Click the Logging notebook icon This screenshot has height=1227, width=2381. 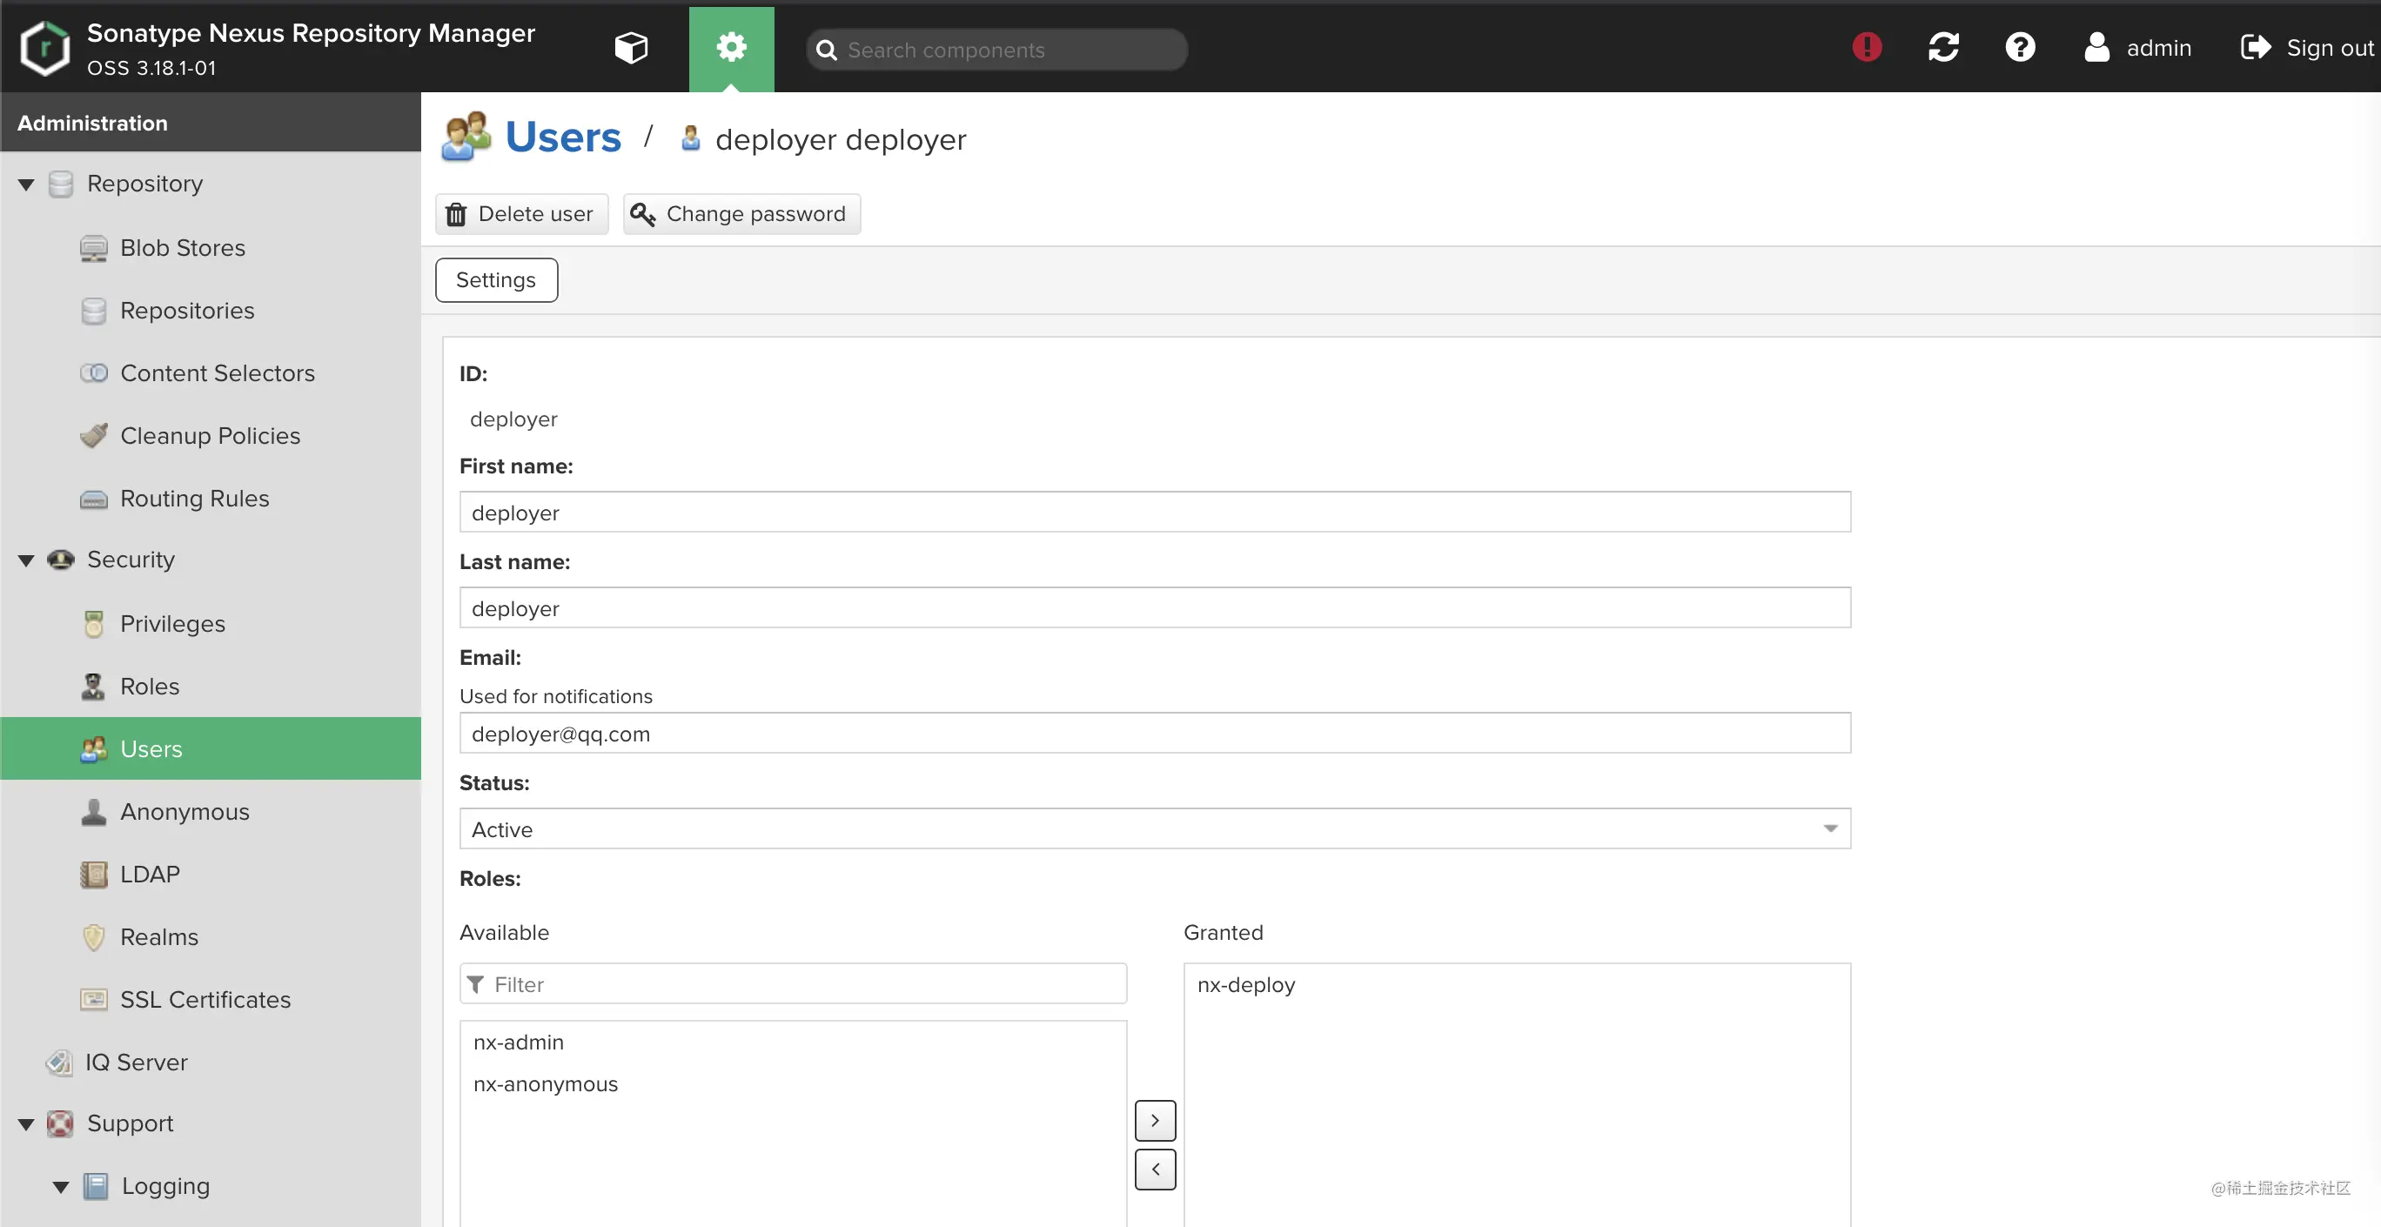point(95,1186)
